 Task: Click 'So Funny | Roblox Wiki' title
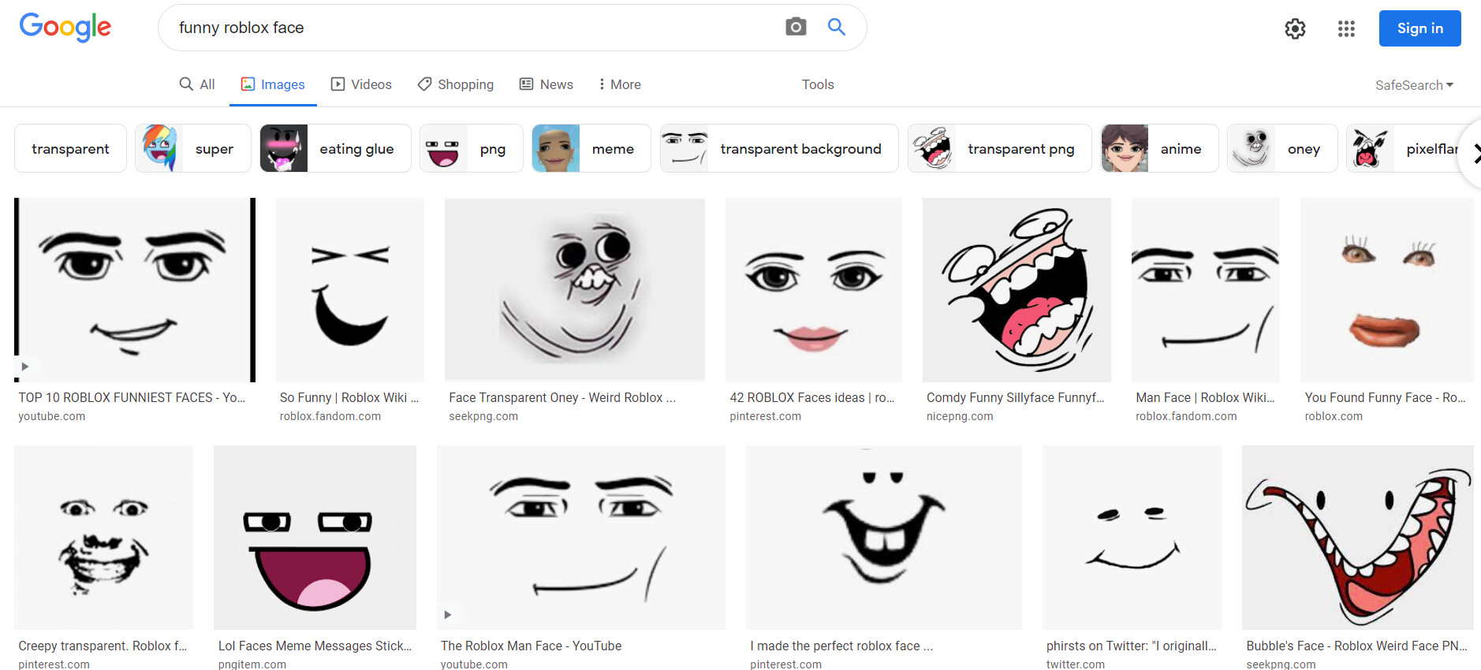coord(349,398)
